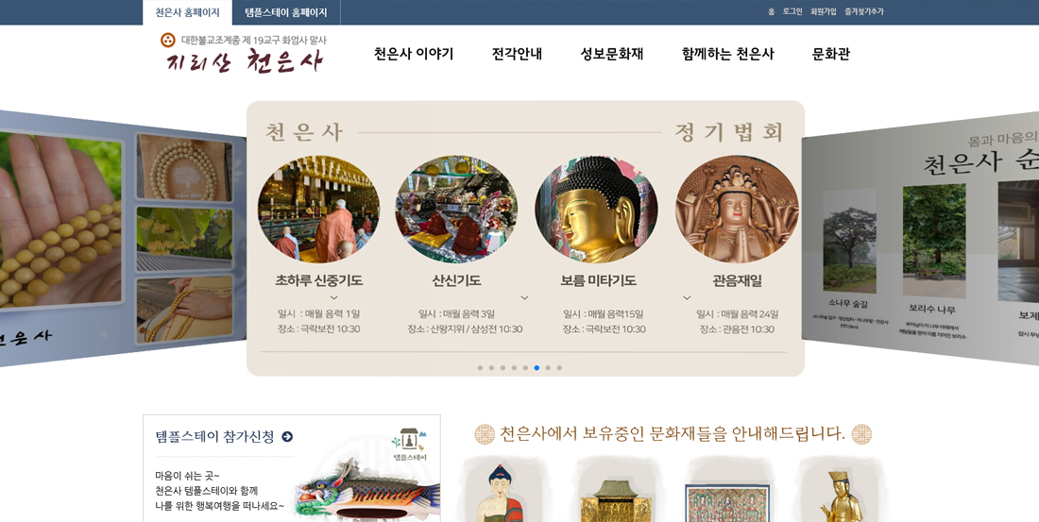Open the 템플스테이 참가신청 arrow icon
This screenshot has height=522, width=1039.
287,436
